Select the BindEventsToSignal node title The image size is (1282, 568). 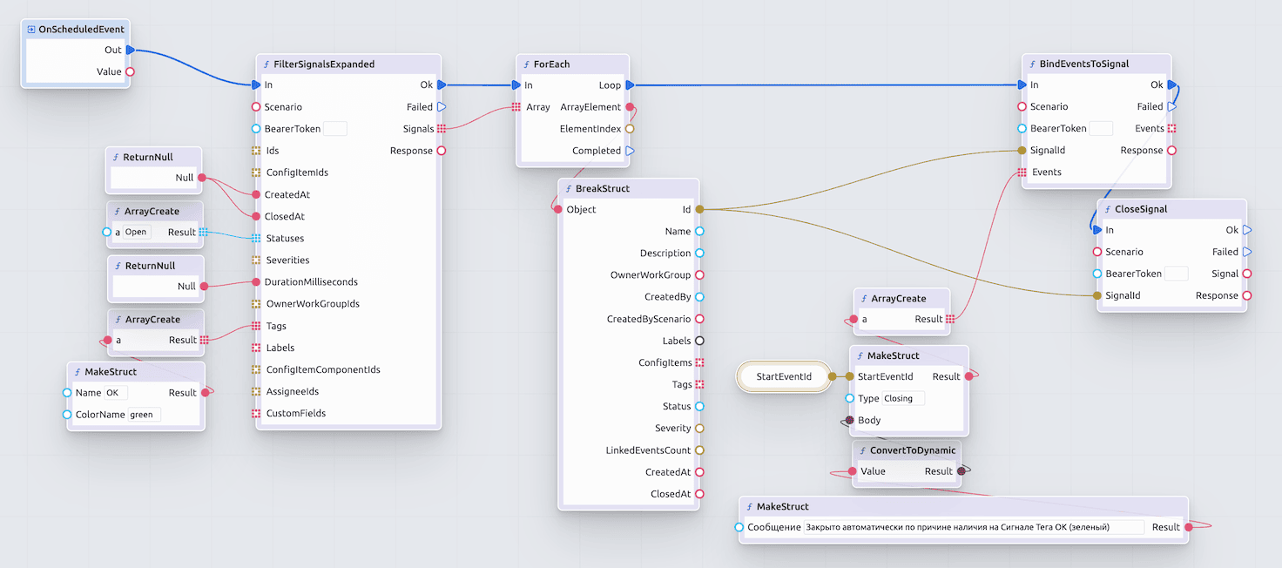1083,64
